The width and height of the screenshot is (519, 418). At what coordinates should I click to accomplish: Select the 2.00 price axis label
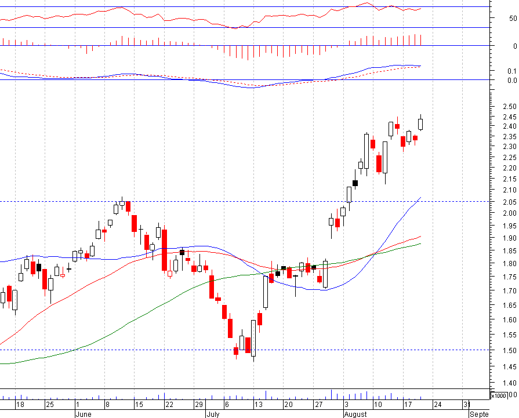509,213
